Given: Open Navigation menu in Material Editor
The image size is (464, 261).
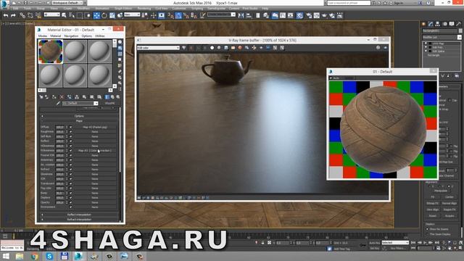Looking at the screenshot, I should coord(71,36).
